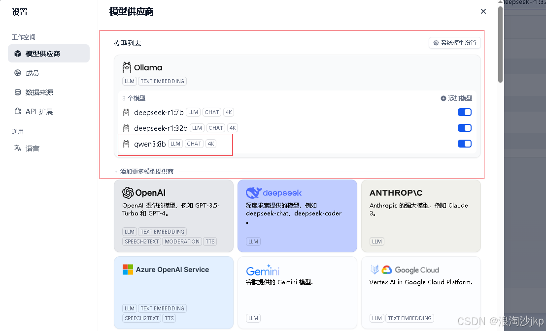This screenshot has width=546, height=331.
Task: Select the deepseek provider card
Action: 297,216
